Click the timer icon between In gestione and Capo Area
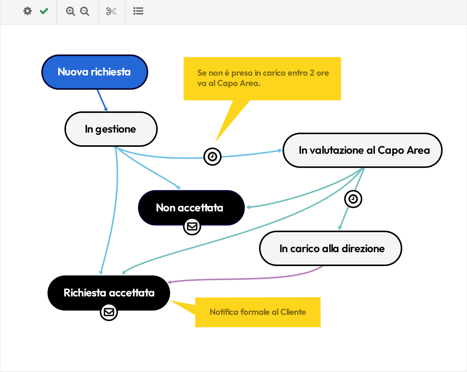The image size is (467, 372). (x=213, y=156)
